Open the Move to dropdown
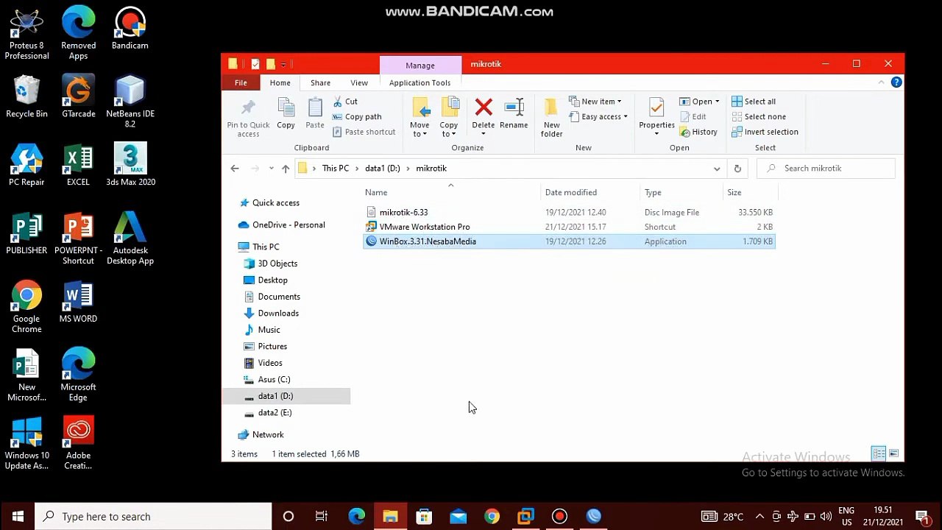The height and width of the screenshot is (530, 942). click(x=419, y=118)
